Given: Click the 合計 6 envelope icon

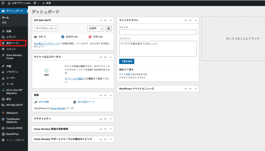Looking at the screenshot, I should 35,37.
